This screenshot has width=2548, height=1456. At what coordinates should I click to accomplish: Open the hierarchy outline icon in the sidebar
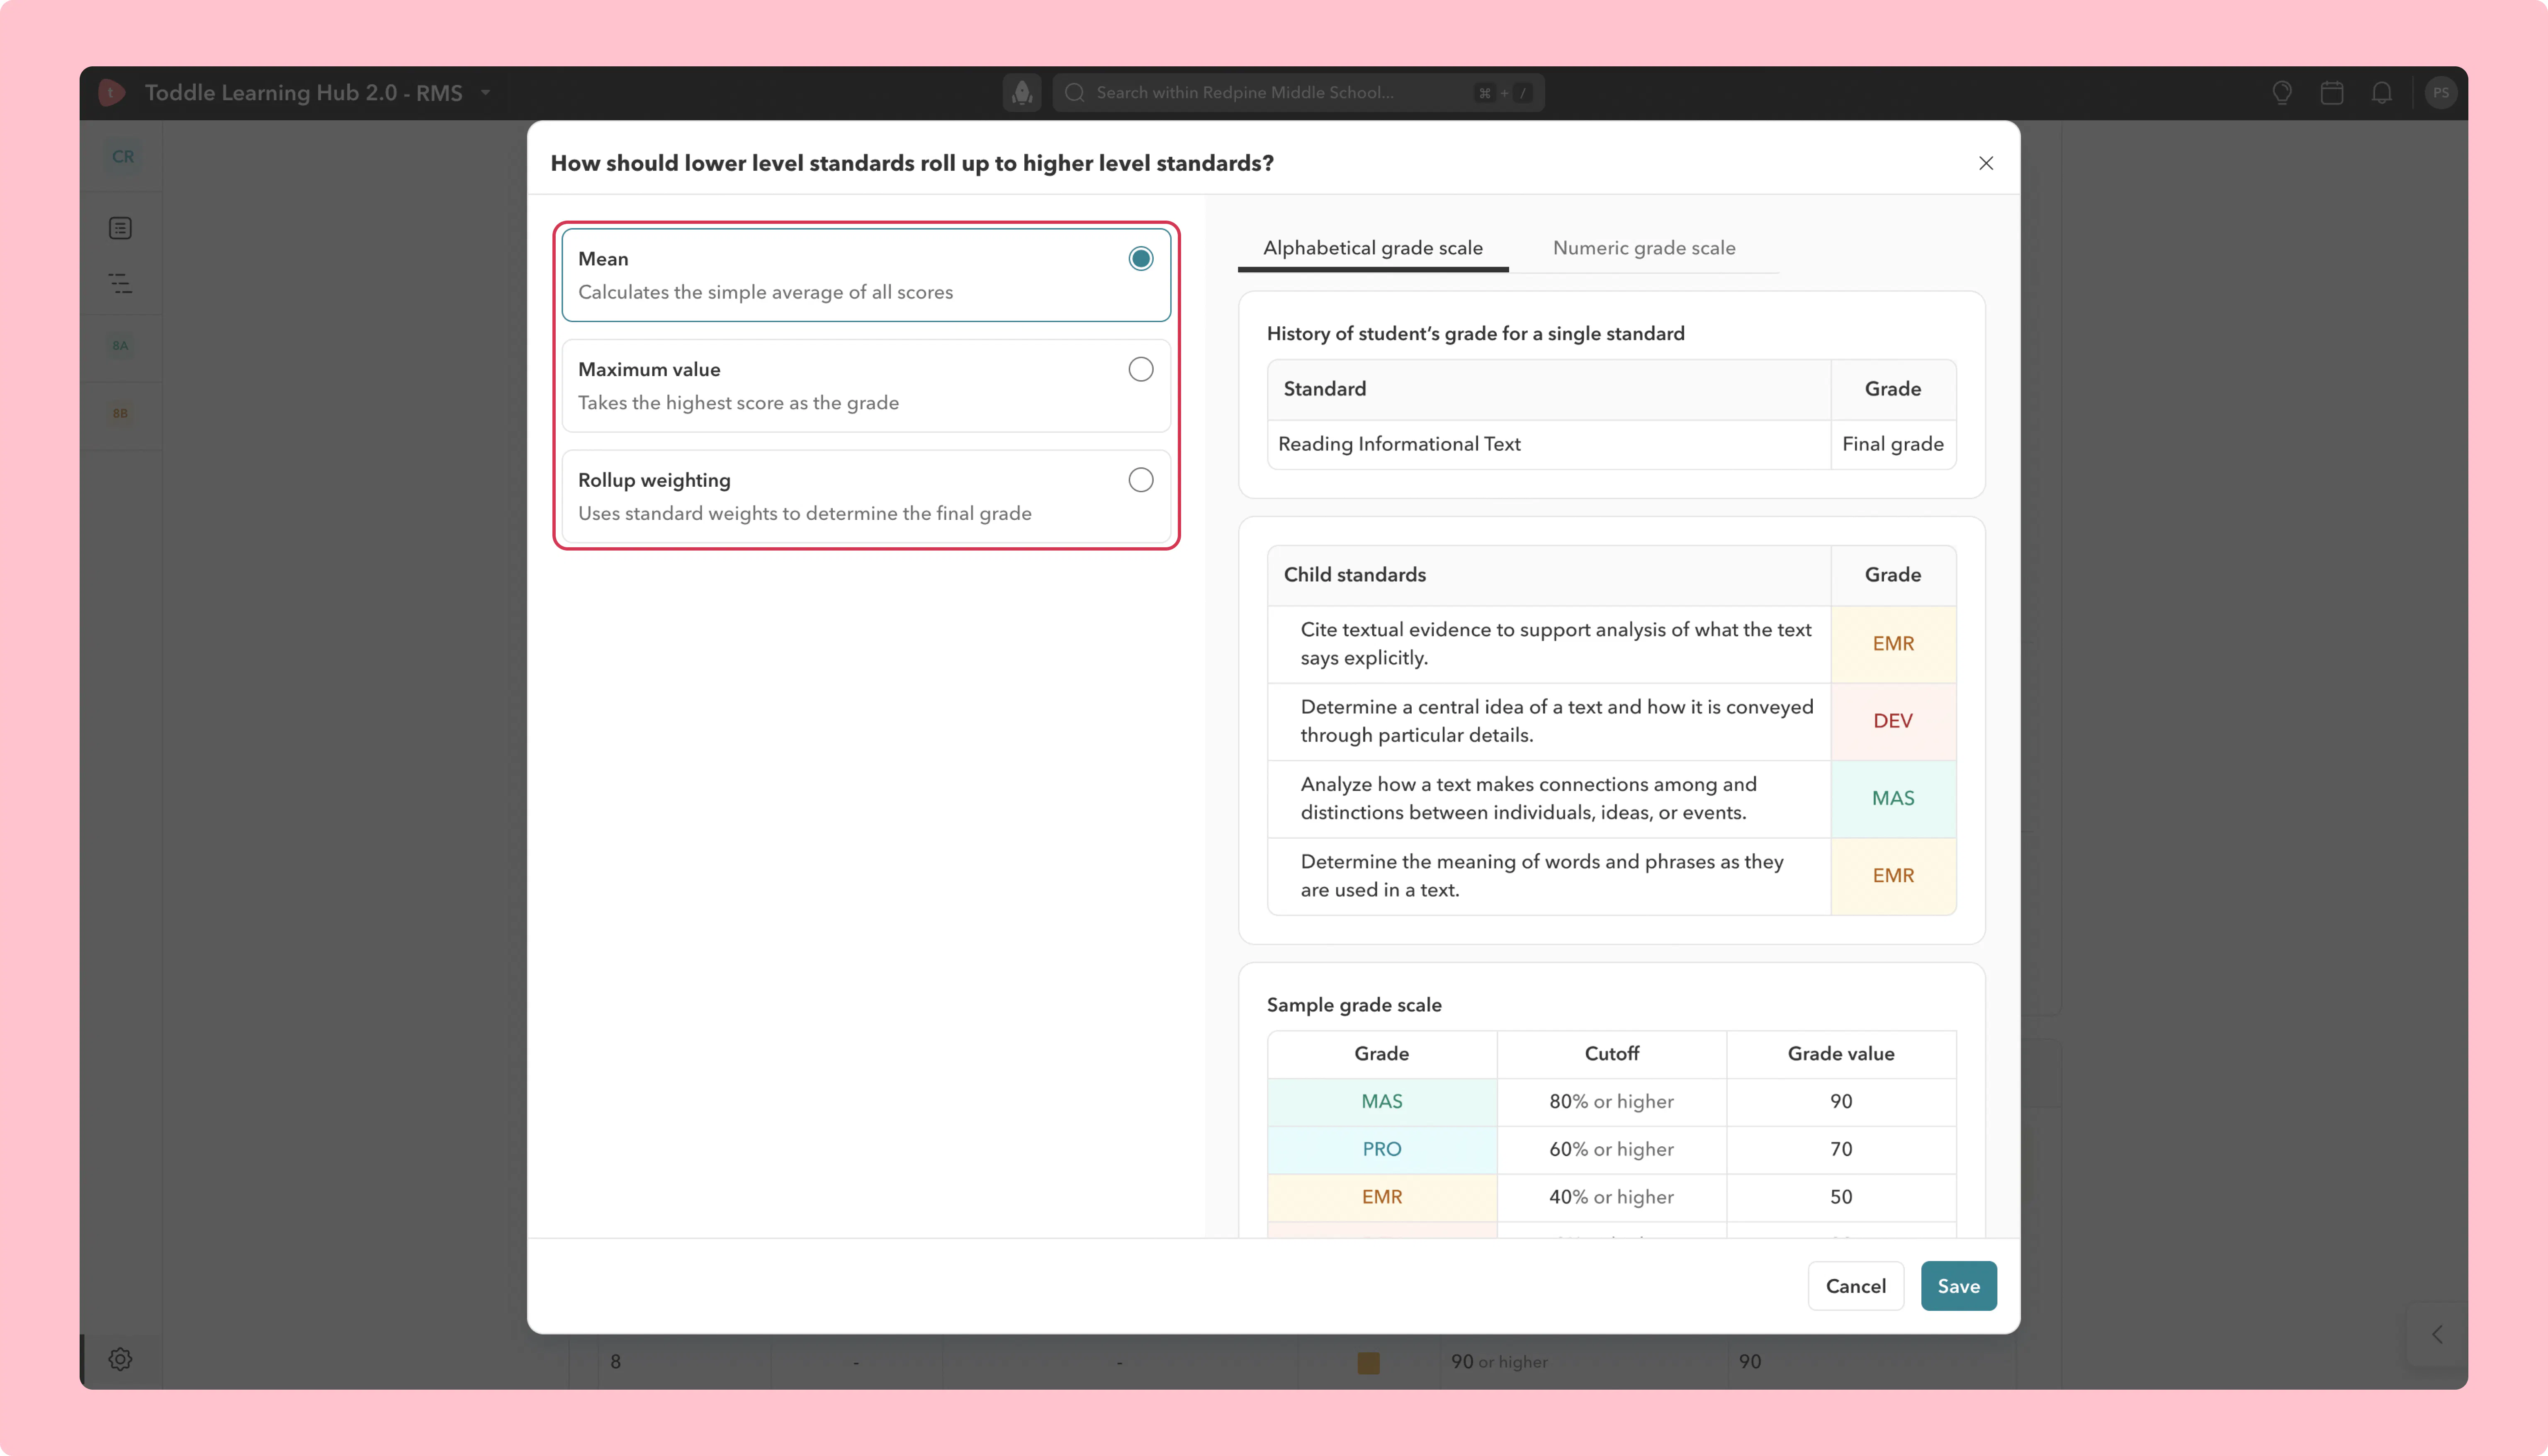point(120,284)
